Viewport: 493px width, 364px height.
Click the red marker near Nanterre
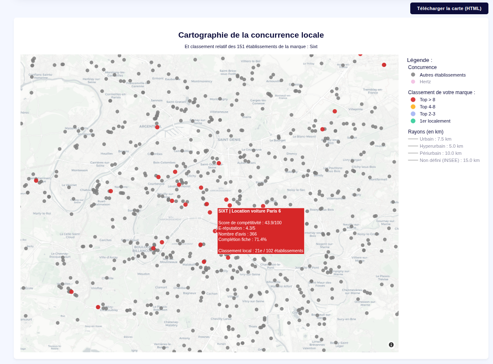(111, 191)
